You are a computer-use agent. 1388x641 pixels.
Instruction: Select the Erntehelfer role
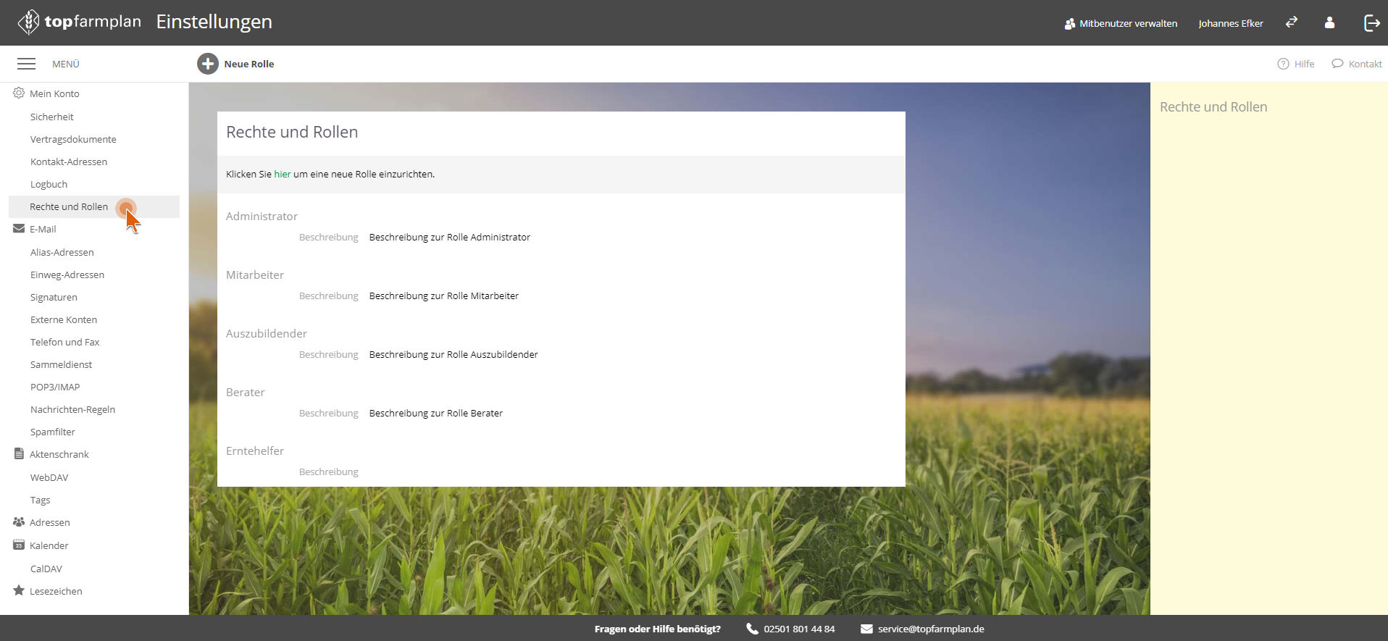(255, 451)
